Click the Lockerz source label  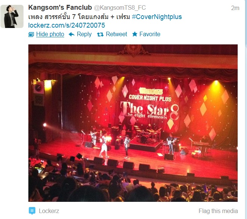(49, 211)
